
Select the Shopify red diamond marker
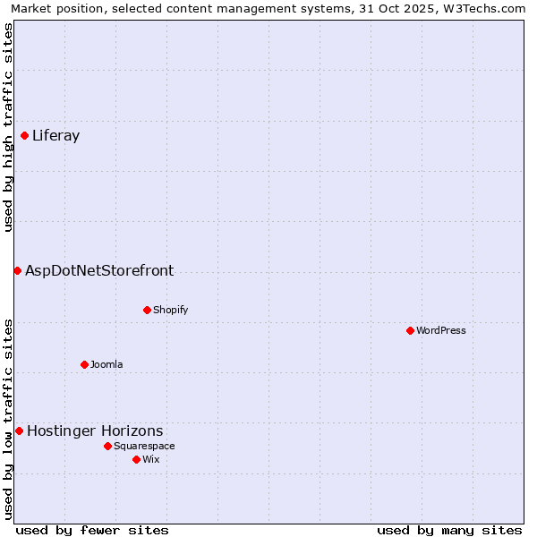147,310
